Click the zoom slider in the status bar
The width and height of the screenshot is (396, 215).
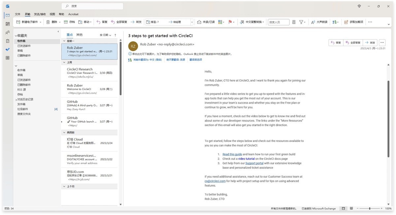(x=369, y=208)
